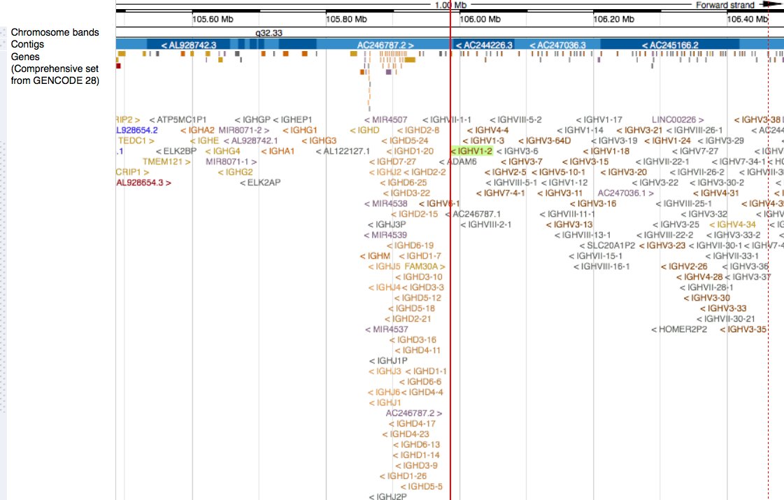
Task: Click chromosome band q32.33
Action: coord(269,33)
